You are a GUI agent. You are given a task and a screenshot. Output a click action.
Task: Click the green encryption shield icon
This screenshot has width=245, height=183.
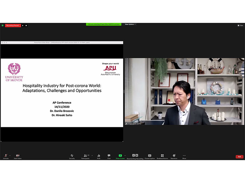pyautogui.click(x=2, y=25)
